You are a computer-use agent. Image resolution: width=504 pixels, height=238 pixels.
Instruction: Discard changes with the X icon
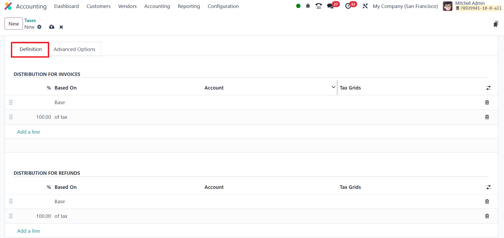[61, 27]
